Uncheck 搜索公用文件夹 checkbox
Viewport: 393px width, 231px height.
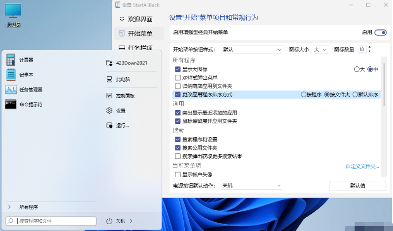coord(178,148)
